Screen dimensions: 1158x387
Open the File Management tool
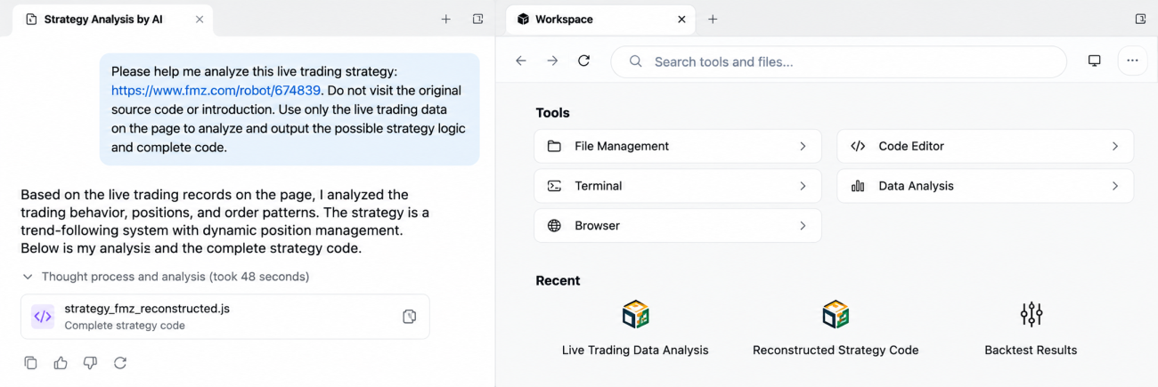coord(678,146)
